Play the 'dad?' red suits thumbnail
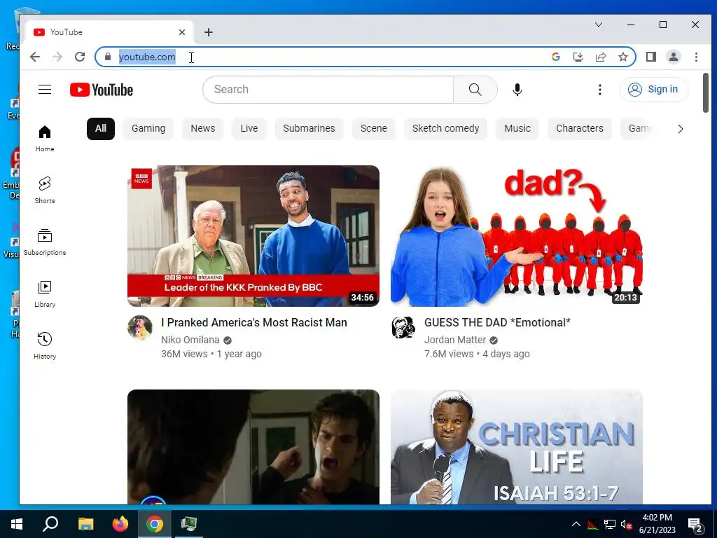The width and height of the screenshot is (717, 538). click(x=517, y=235)
